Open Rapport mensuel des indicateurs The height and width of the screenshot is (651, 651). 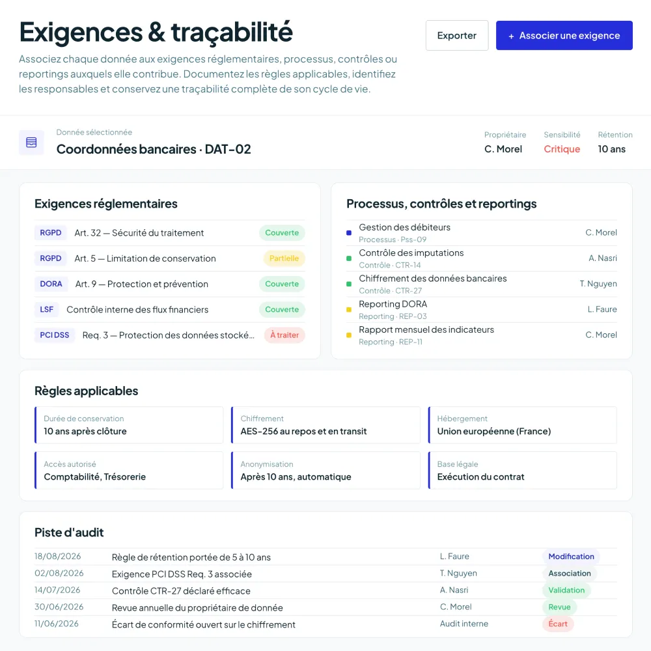click(x=482, y=335)
